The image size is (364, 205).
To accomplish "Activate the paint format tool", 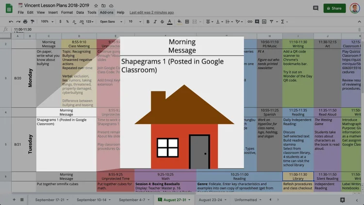I will coord(33,21).
